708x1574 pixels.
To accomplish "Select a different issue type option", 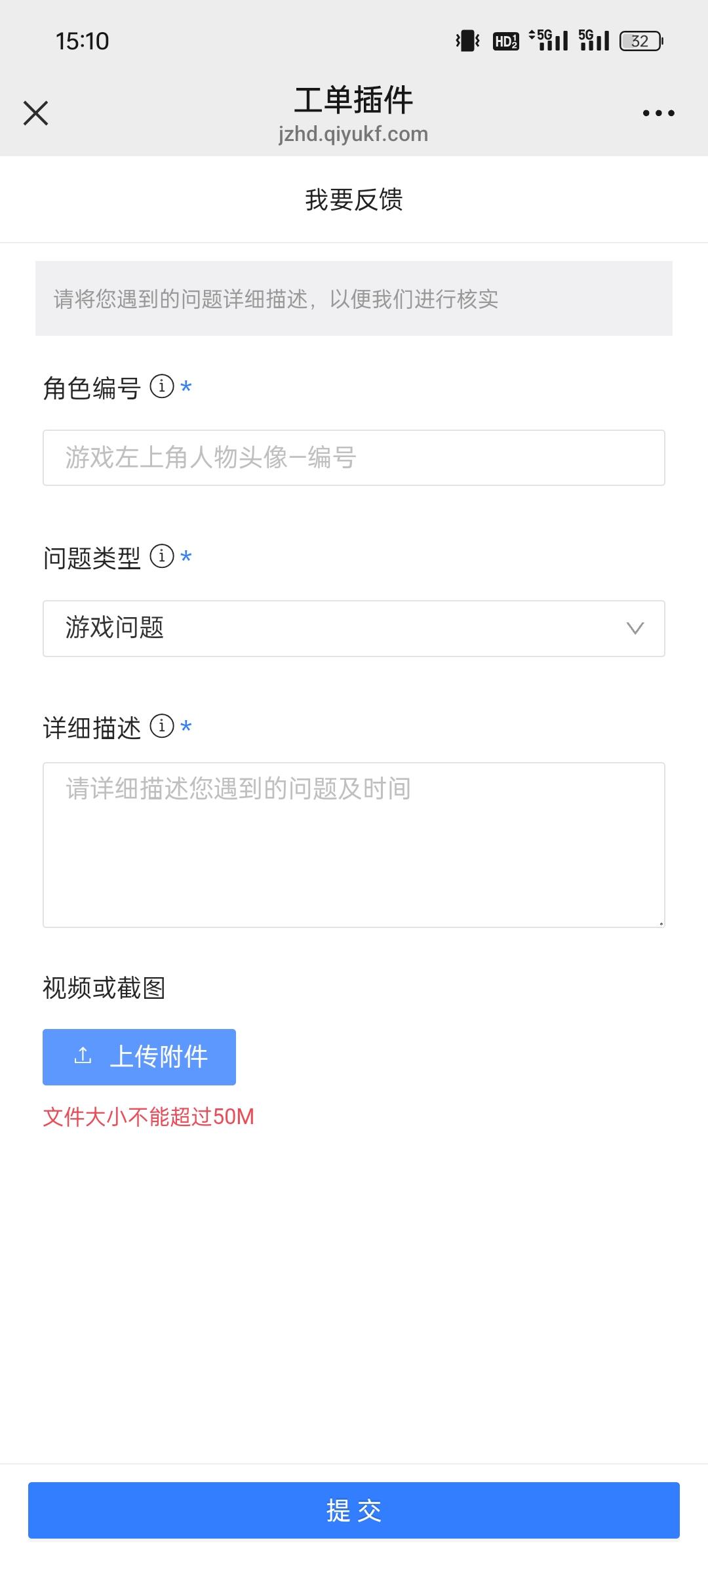I will [x=354, y=628].
